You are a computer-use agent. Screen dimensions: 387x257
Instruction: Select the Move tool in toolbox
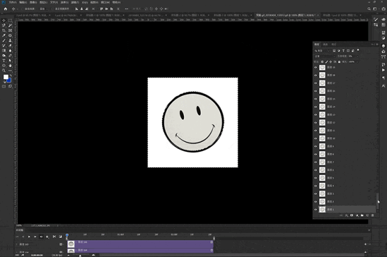[4, 20]
